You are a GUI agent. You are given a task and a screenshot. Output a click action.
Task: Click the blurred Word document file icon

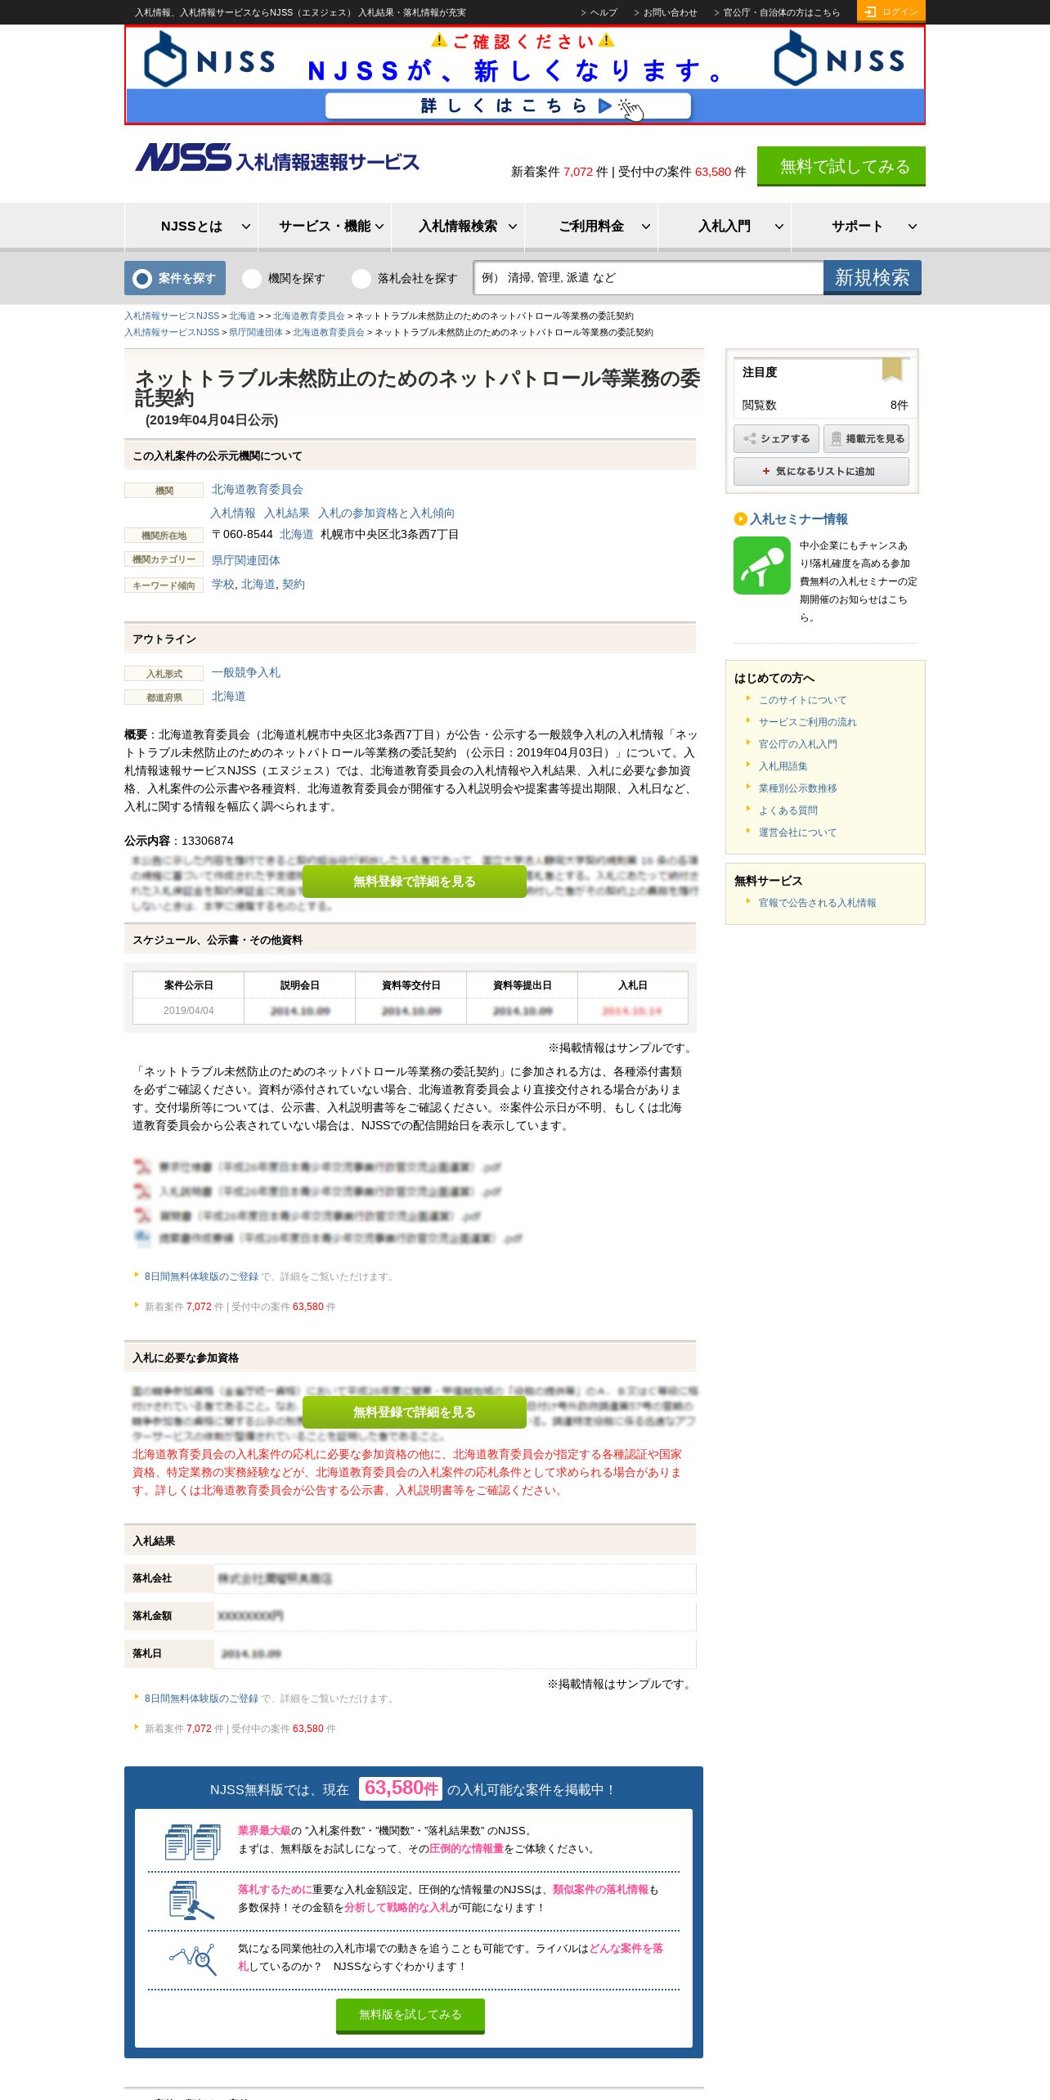(142, 1238)
